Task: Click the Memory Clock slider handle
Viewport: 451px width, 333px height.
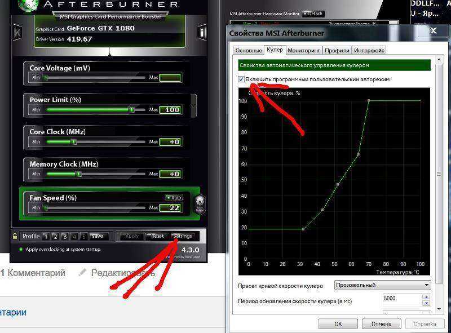Action: click(x=78, y=174)
